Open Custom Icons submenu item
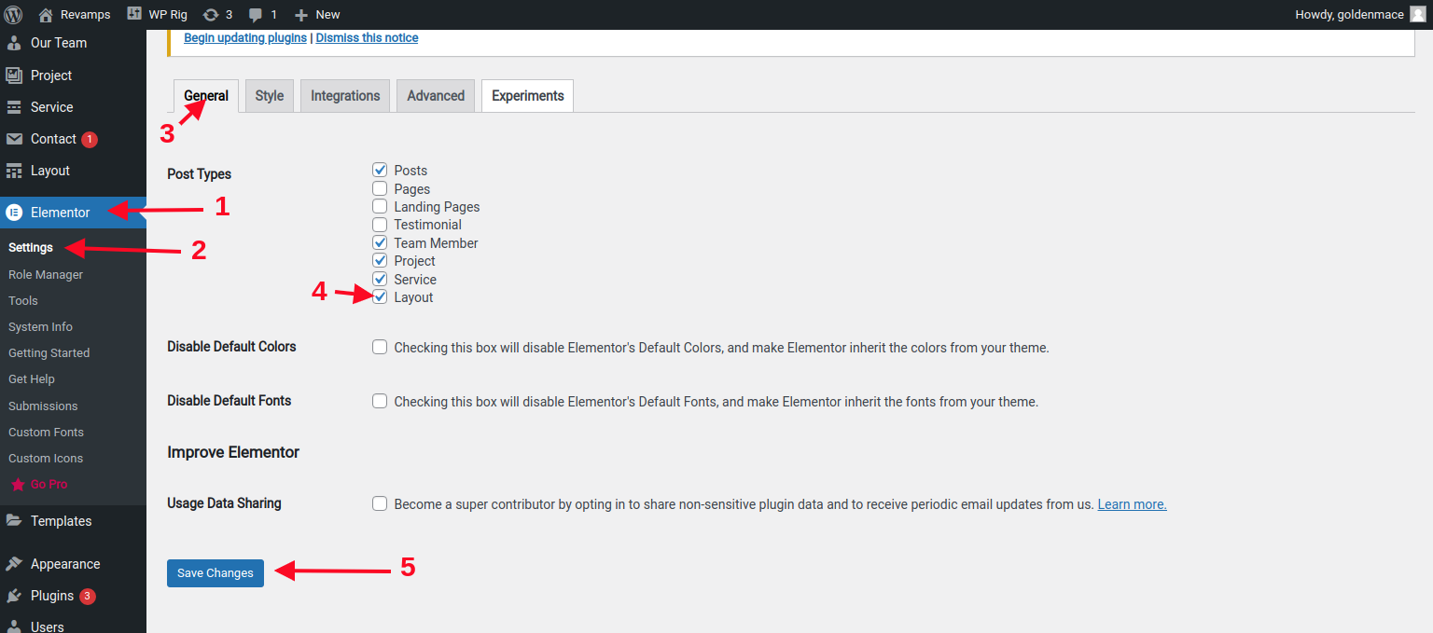The image size is (1433, 633). click(x=46, y=459)
